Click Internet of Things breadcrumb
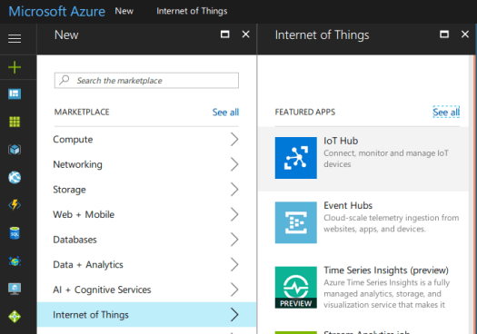 [192, 11]
